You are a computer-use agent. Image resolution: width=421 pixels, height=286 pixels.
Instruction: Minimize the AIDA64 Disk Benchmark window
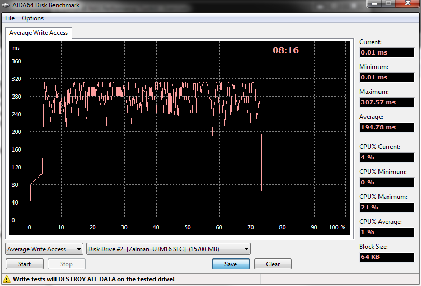375,4
